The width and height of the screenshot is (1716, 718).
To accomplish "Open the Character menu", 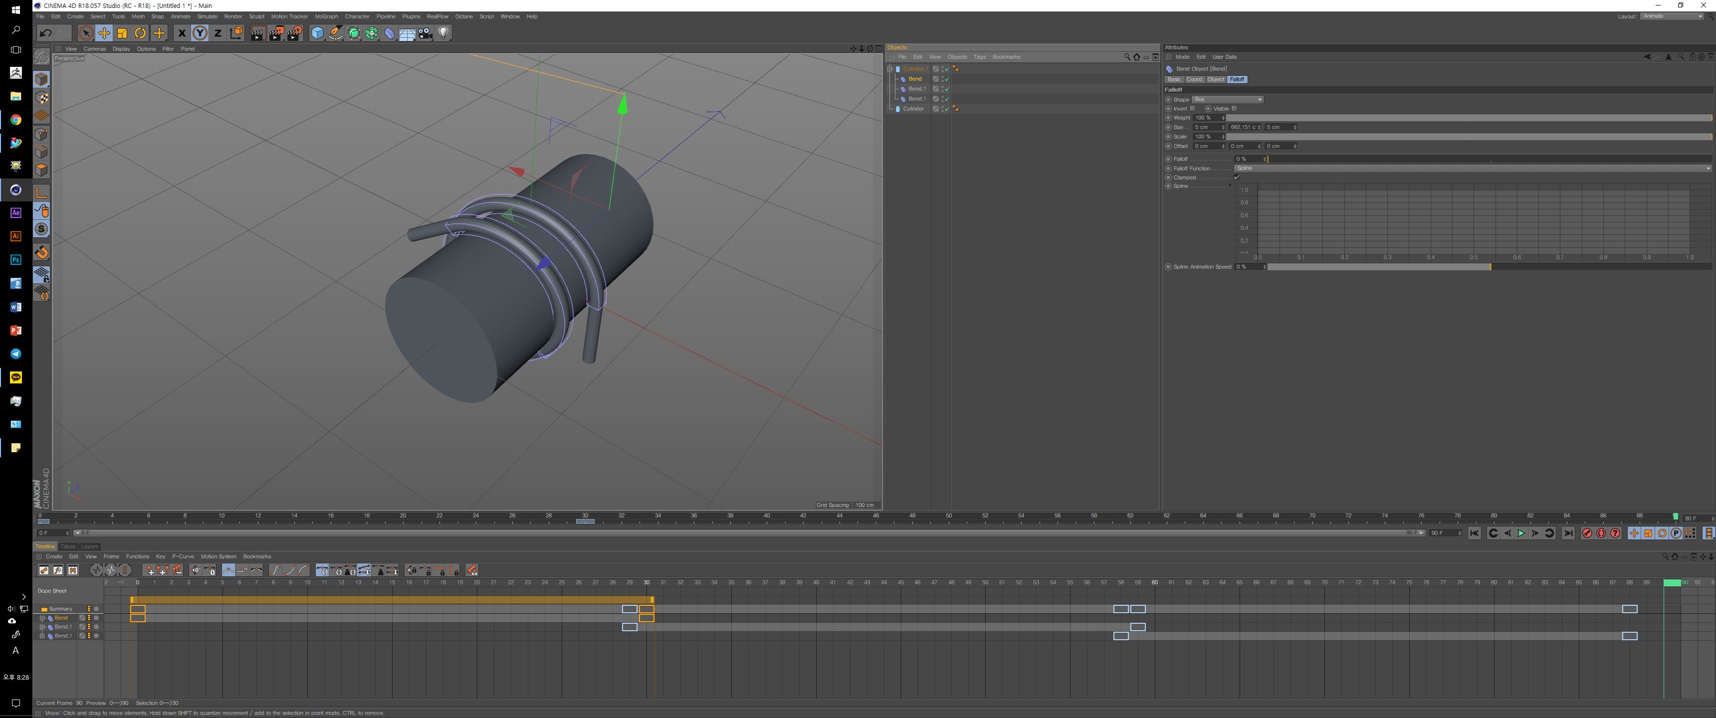I will pyautogui.click(x=357, y=16).
